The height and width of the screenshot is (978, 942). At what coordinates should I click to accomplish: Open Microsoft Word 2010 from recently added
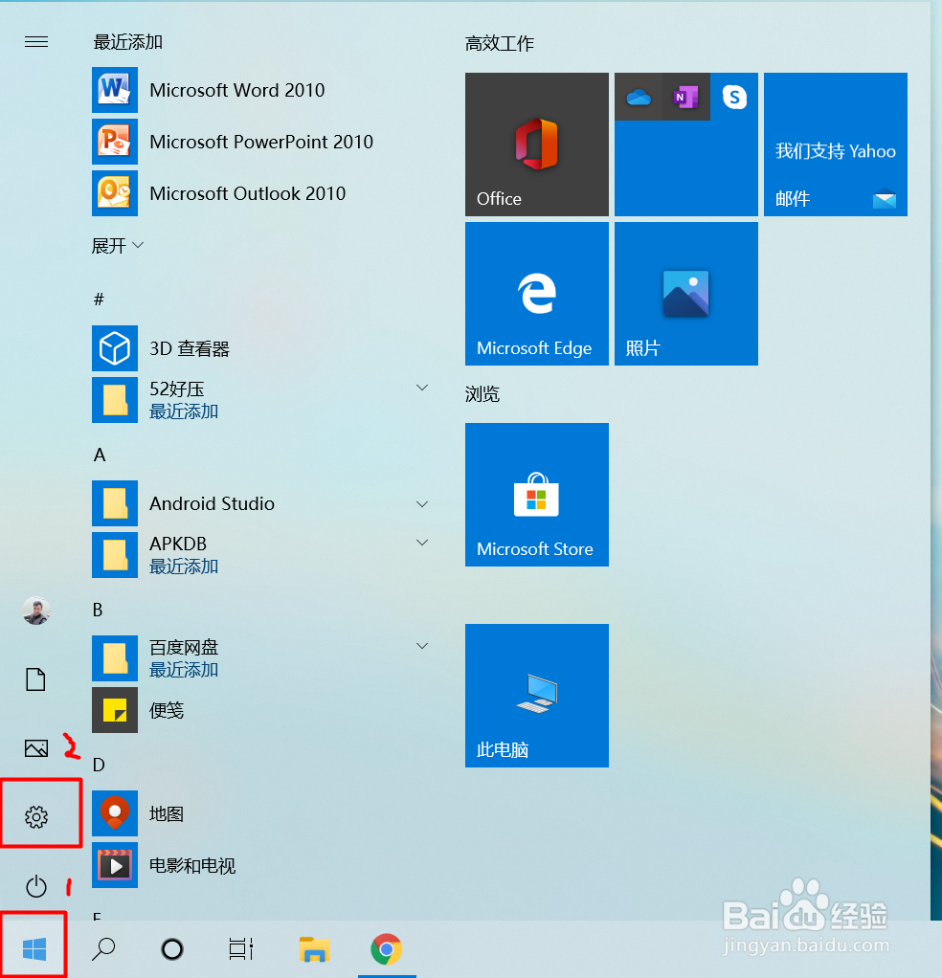pos(236,90)
